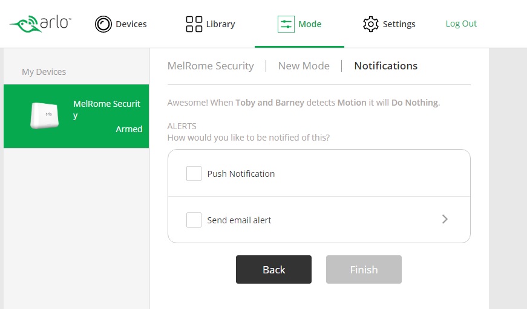This screenshot has width=527, height=309.
Task: Click the Send email alert label
Action: point(239,220)
